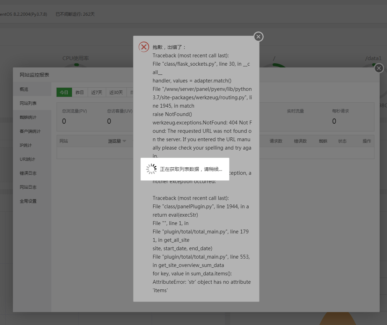This screenshot has width=387, height=325.
Task: View 网站日志 in the sidebar
Action: pos(32,187)
